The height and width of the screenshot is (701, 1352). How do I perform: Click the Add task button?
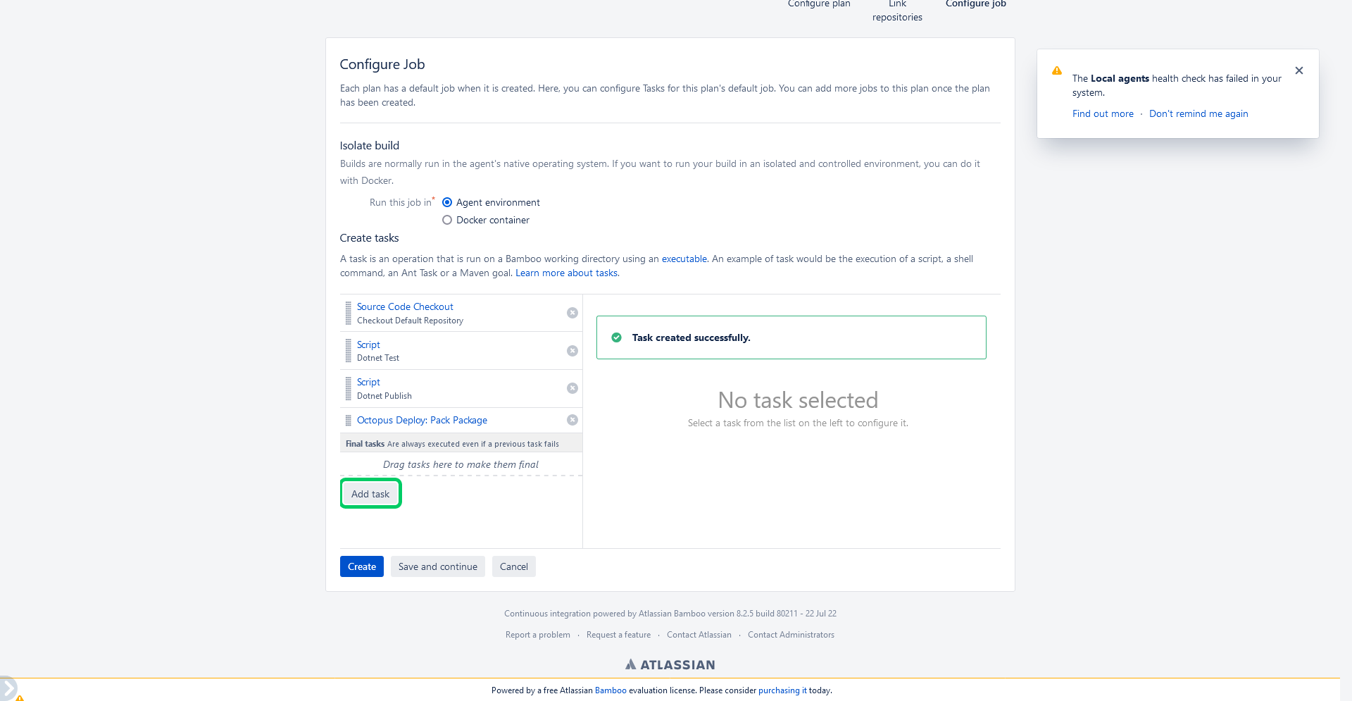pyautogui.click(x=370, y=494)
